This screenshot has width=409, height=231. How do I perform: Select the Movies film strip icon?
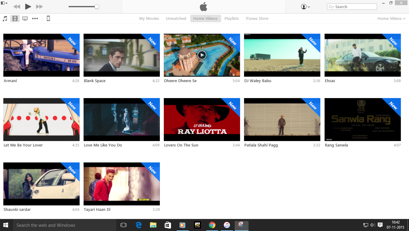click(15, 19)
